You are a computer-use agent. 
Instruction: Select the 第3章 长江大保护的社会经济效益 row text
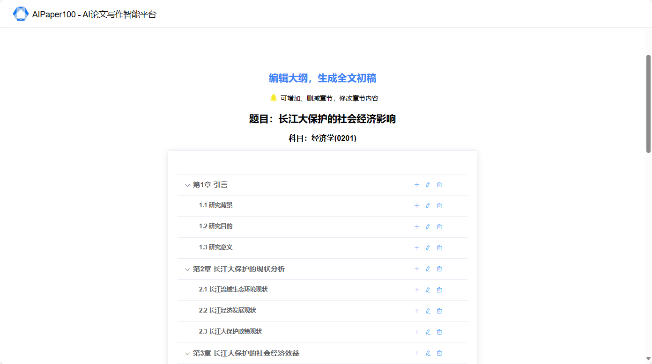[x=246, y=353]
